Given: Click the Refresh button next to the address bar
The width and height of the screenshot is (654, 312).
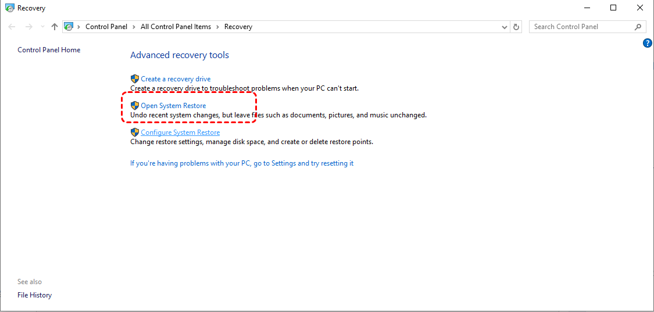Looking at the screenshot, I should (516, 27).
